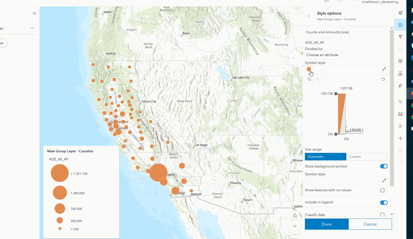Screen dimensions: 413x239
Task: Return to default map extent Home button
Action: [x=295, y=216]
